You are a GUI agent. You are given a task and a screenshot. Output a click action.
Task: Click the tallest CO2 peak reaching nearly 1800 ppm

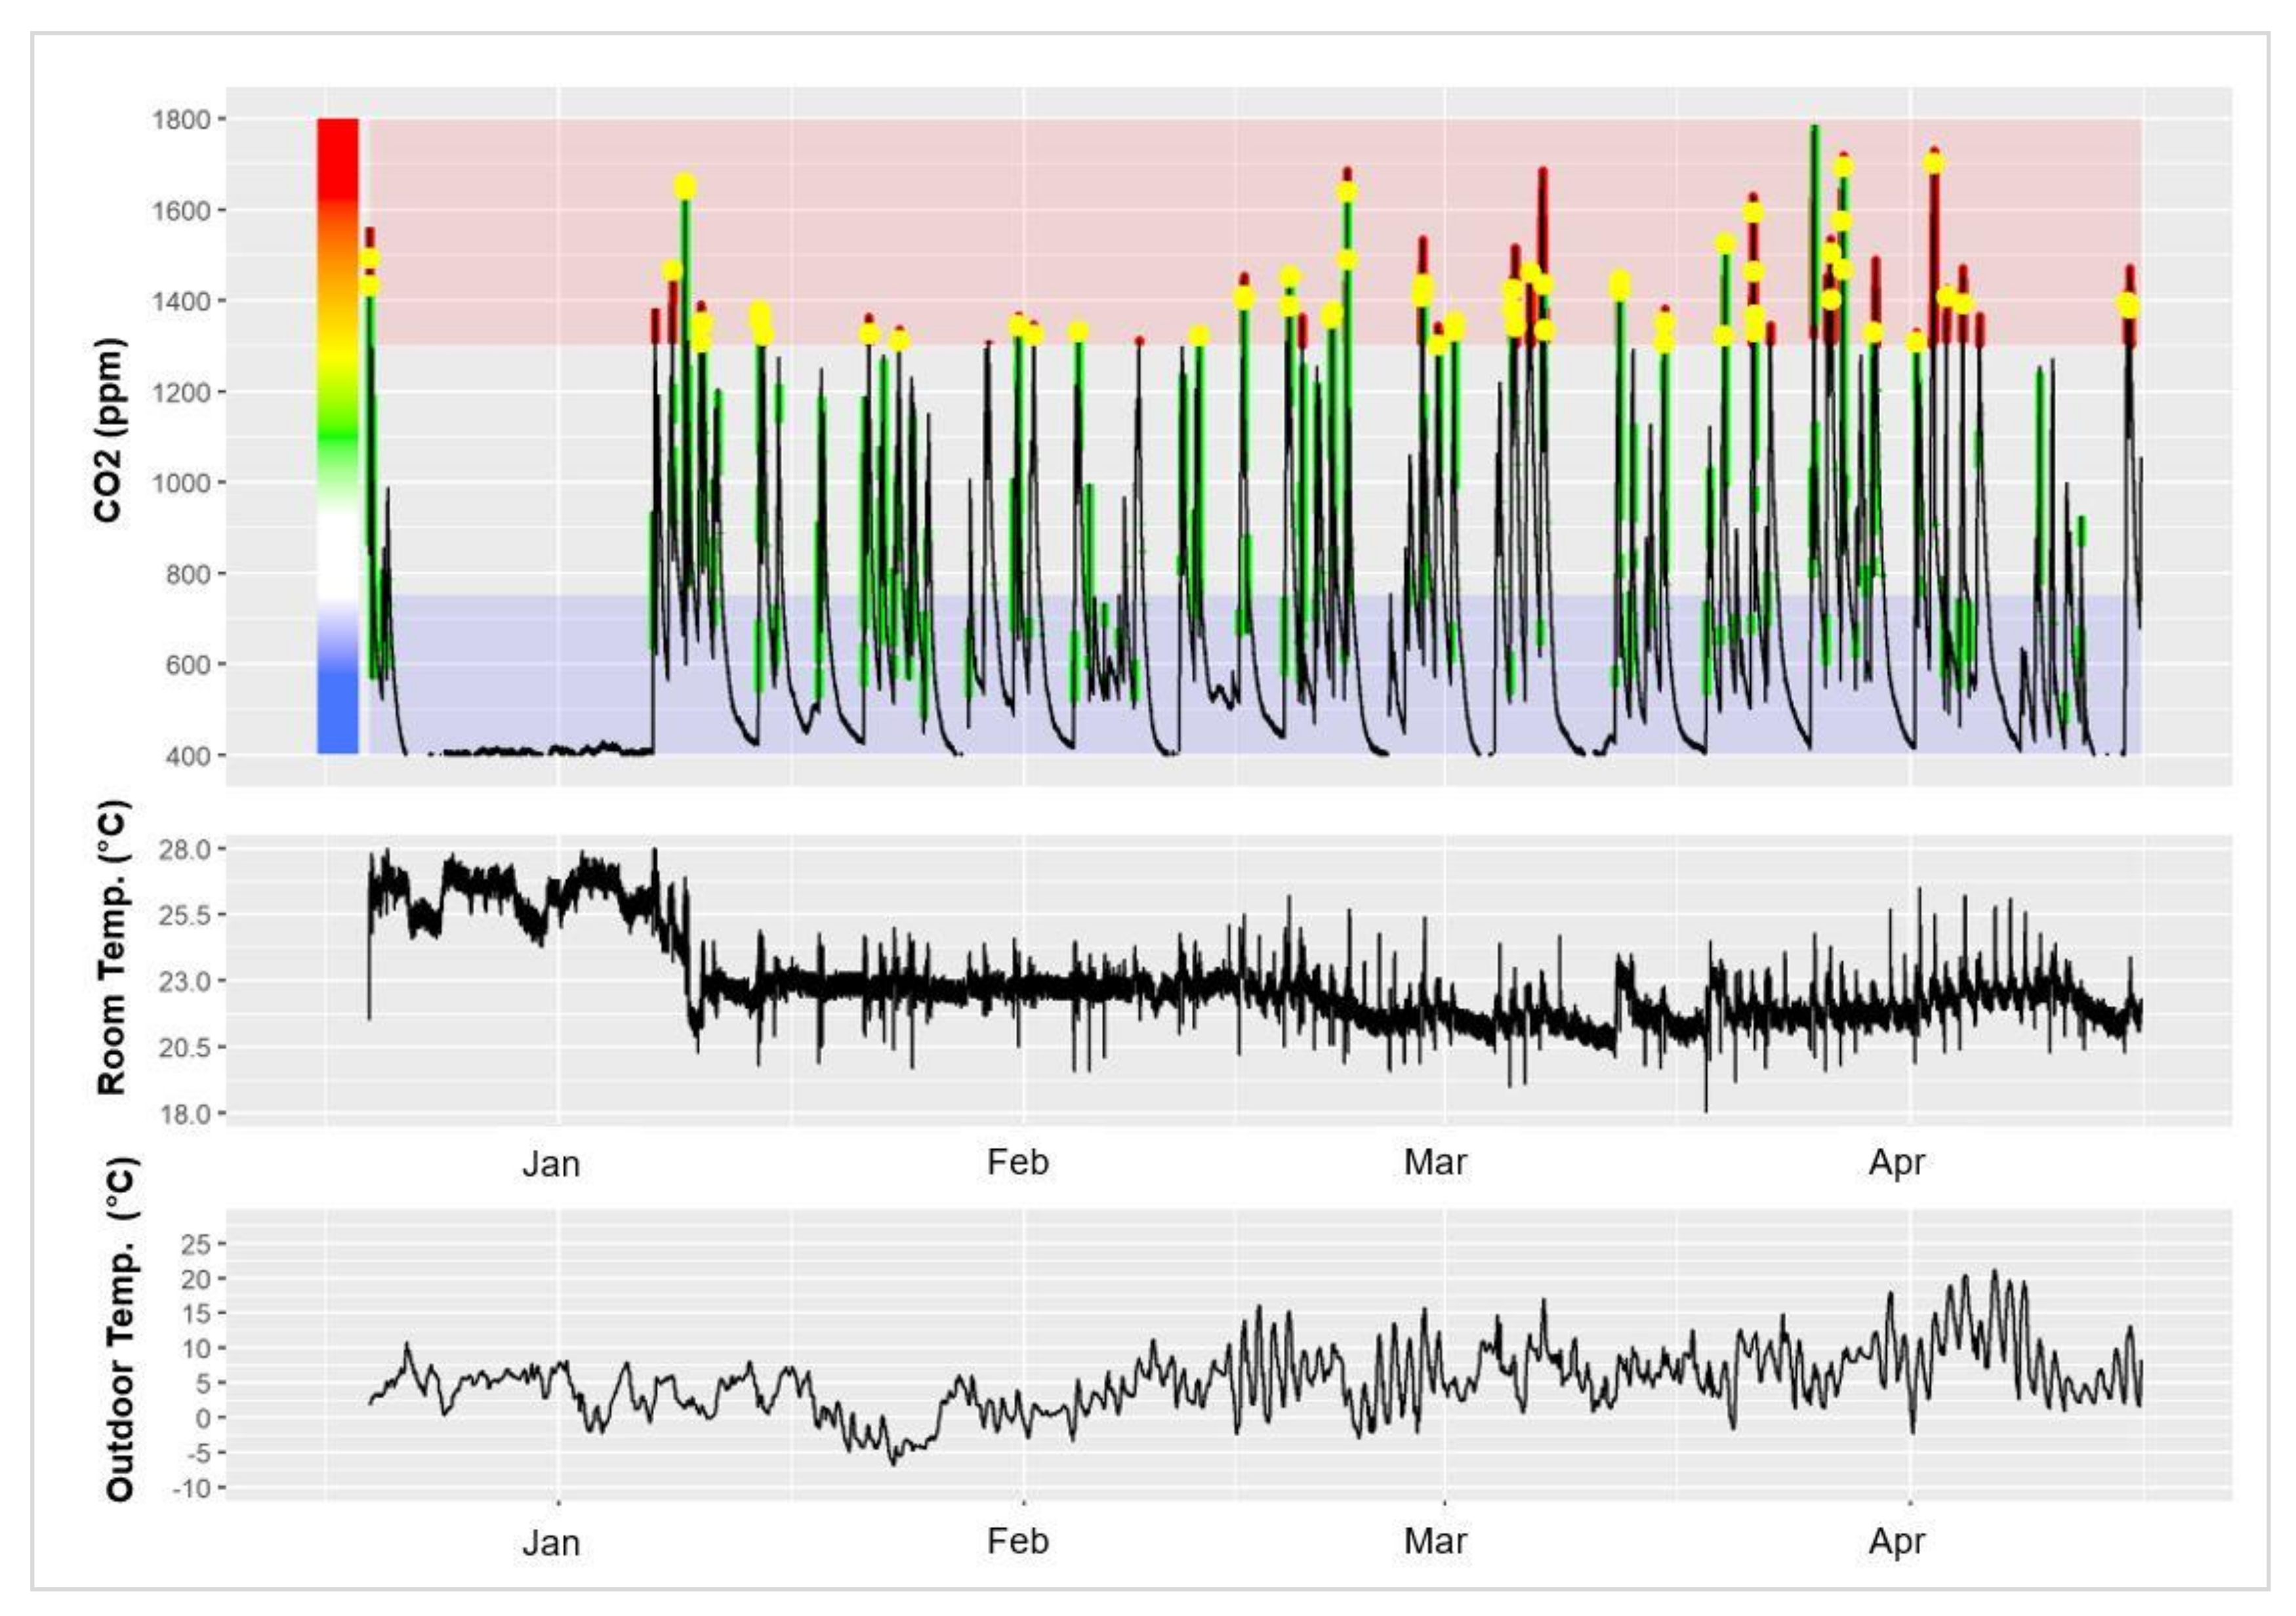pyautogui.click(x=1814, y=135)
